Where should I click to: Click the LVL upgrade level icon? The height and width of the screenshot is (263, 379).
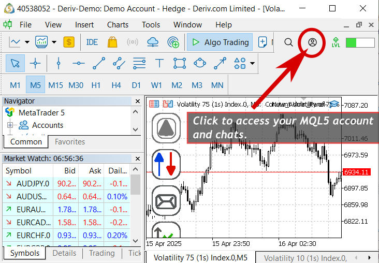pos(336,42)
